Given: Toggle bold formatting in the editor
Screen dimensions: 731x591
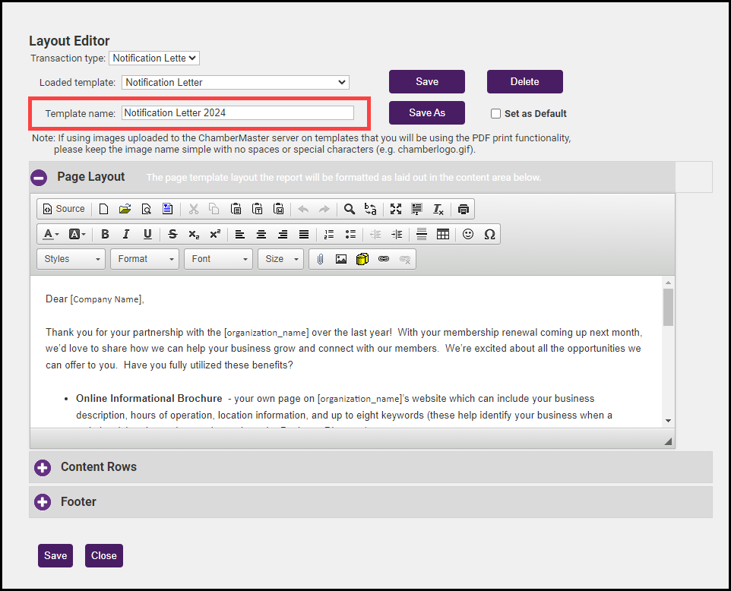Looking at the screenshot, I should pos(105,234).
